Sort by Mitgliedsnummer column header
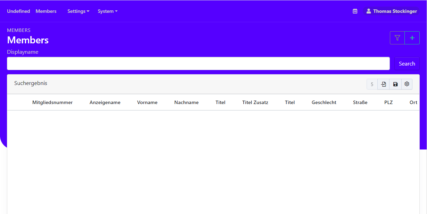 pos(52,102)
